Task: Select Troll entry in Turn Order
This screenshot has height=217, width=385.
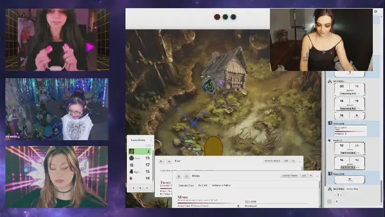Action: pyautogui.click(x=140, y=158)
